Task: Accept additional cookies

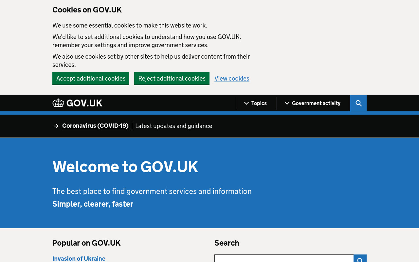Action: (x=91, y=78)
